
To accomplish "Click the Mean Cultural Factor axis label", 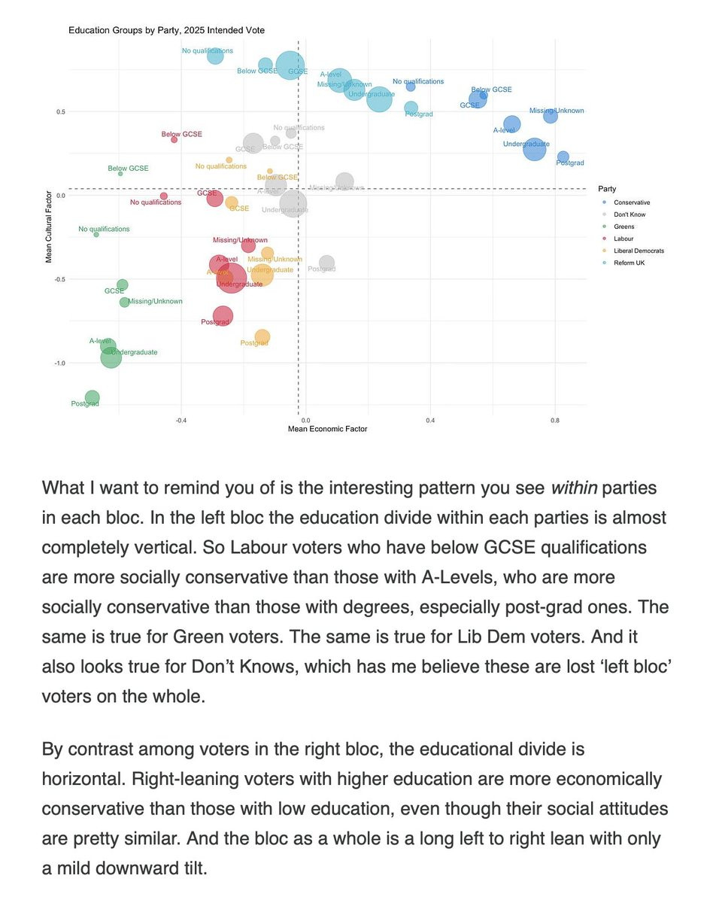I will (50, 227).
